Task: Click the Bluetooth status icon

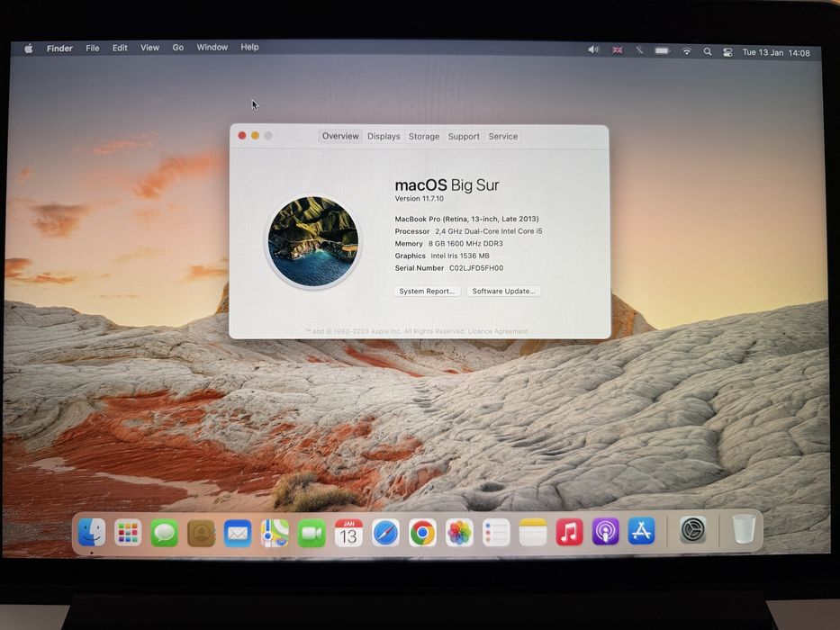Action: point(639,50)
